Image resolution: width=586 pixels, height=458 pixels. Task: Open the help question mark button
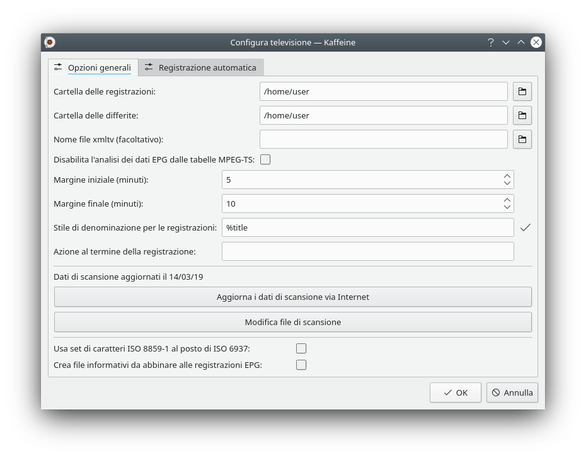(491, 42)
